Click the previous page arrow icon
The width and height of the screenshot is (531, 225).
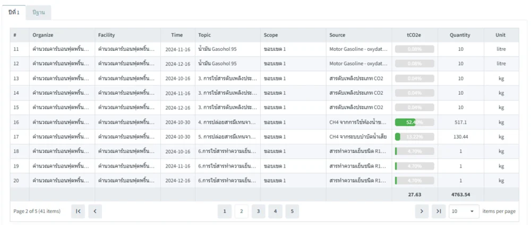click(x=95, y=211)
